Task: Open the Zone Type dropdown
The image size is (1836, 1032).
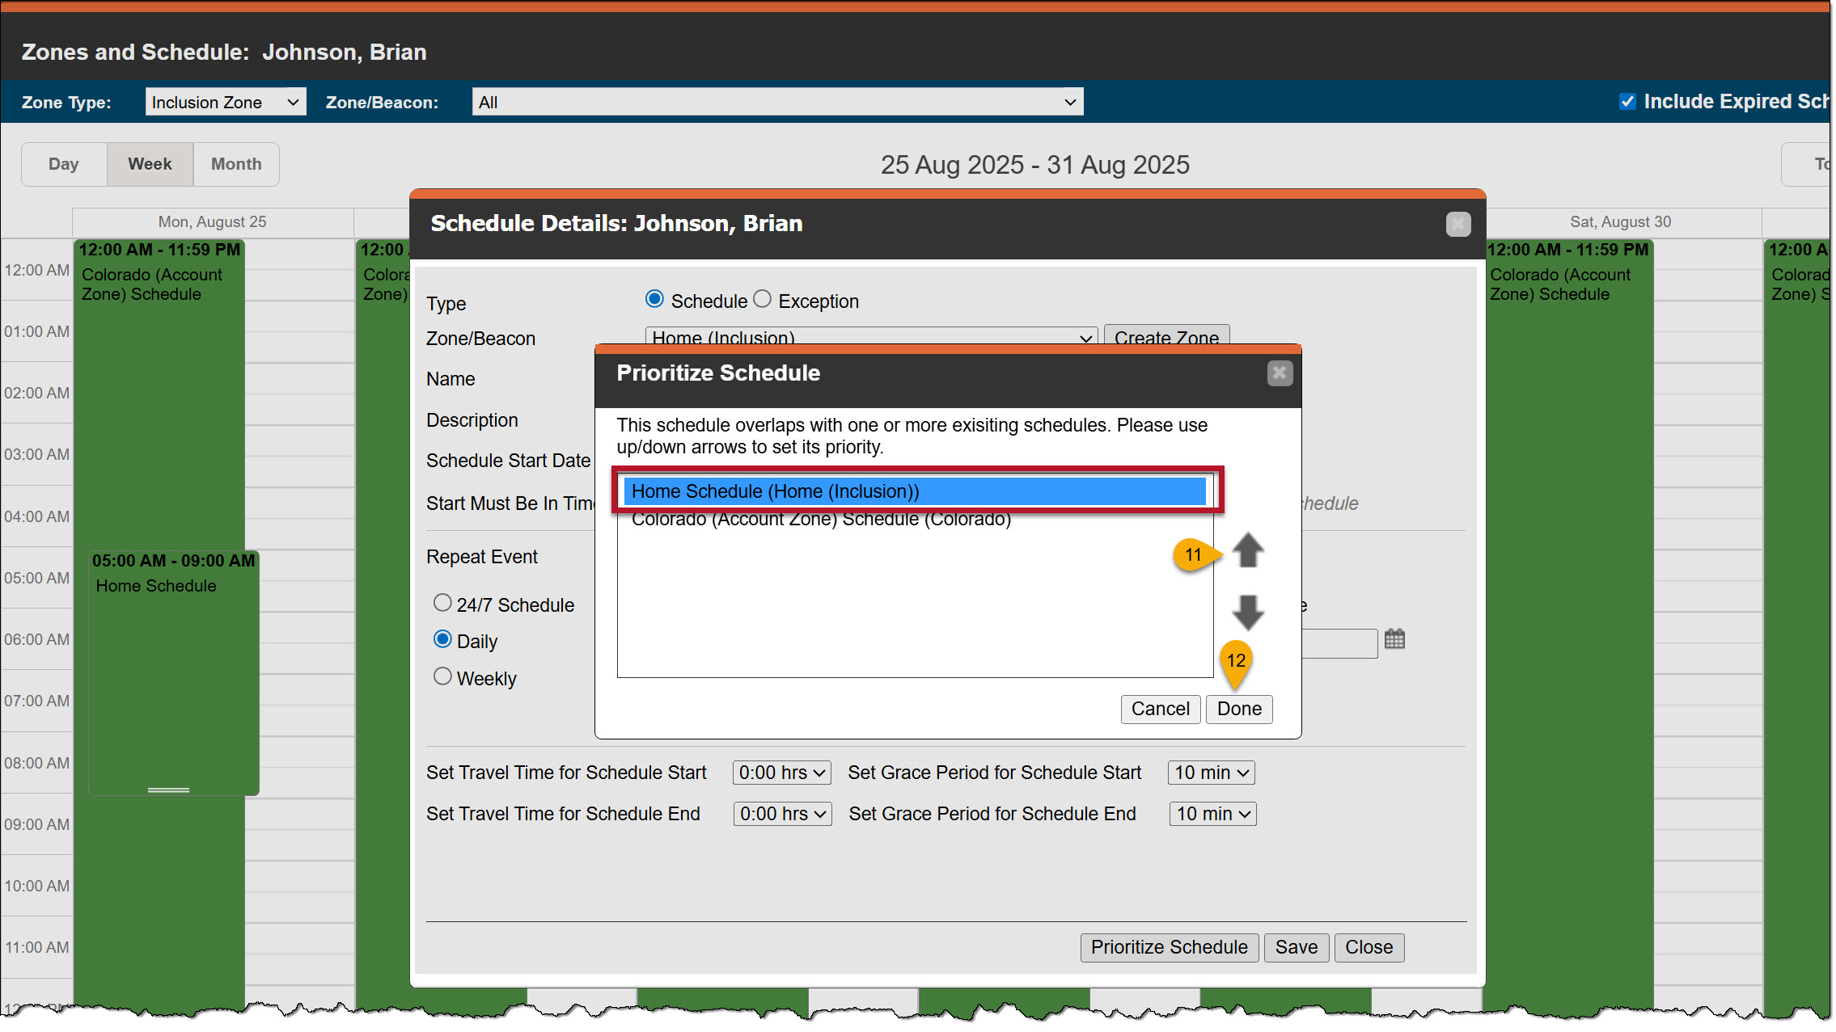Action: (x=226, y=102)
